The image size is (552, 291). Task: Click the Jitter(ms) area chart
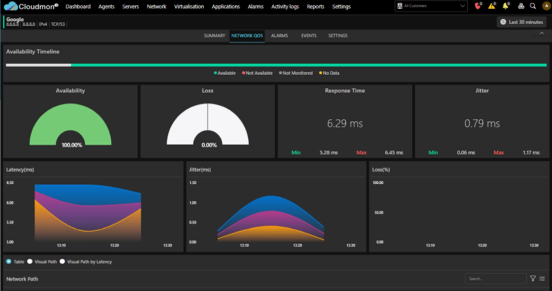point(271,218)
